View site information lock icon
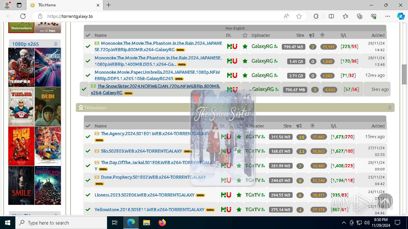Screen dimensions: 408x229 40,16
